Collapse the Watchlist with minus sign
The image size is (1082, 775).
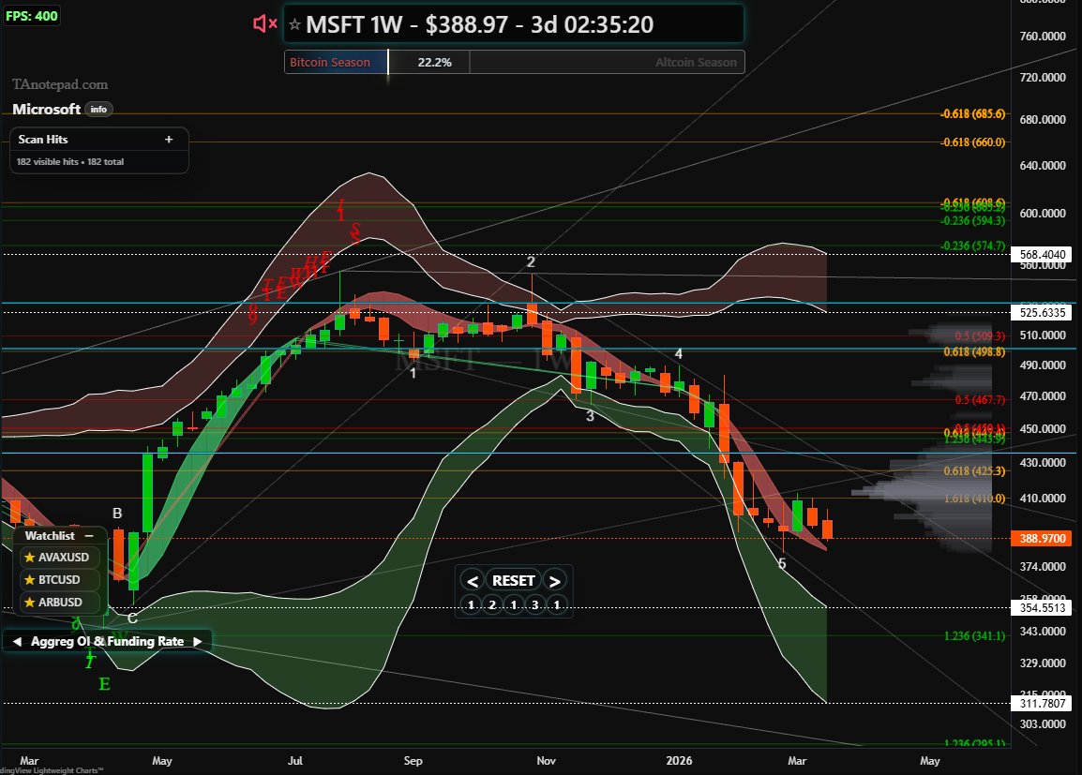(x=89, y=536)
